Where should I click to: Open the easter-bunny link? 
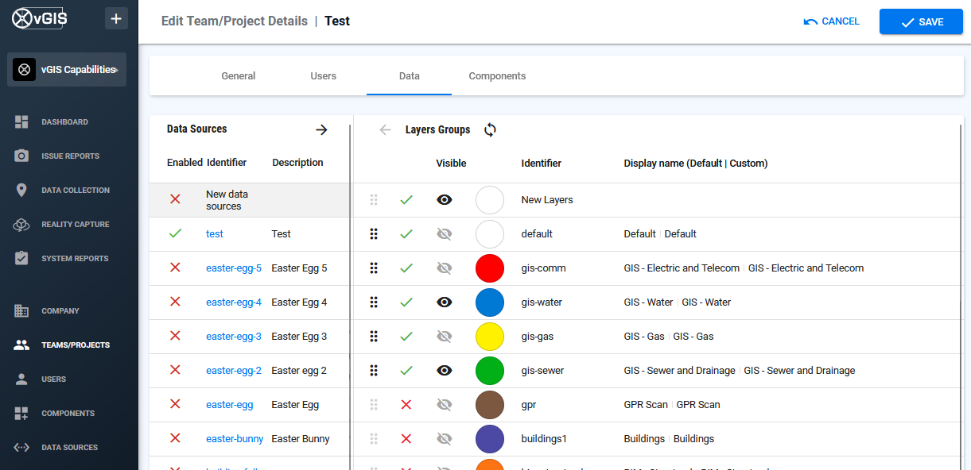235,439
